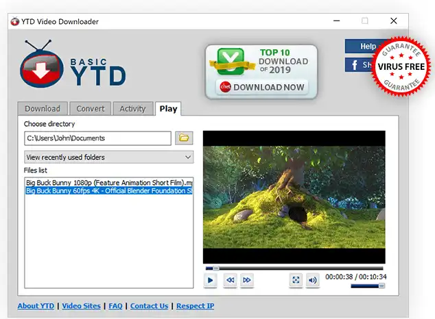Follow the Video Sites link
Image resolution: width=435 pixels, height=319 pixels.
[81, 306]
